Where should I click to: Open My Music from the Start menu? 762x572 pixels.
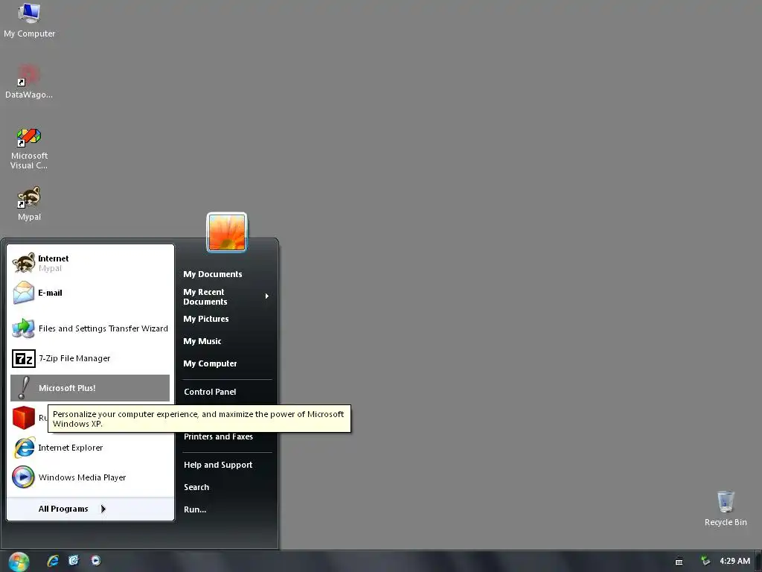coord(227,341)
